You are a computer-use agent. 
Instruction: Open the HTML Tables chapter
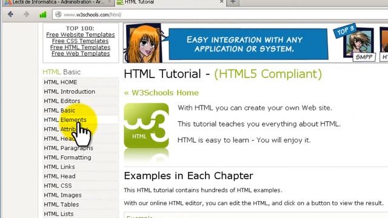pyautogui.click(x=81, y=204)
